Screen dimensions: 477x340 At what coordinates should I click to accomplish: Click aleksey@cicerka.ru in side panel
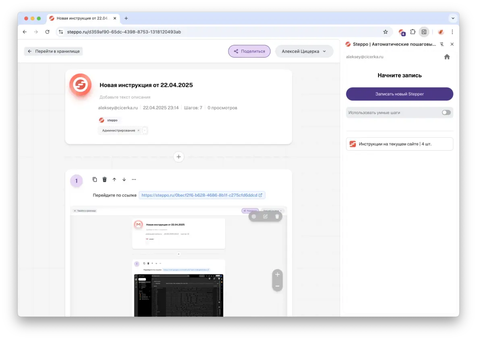365,57
